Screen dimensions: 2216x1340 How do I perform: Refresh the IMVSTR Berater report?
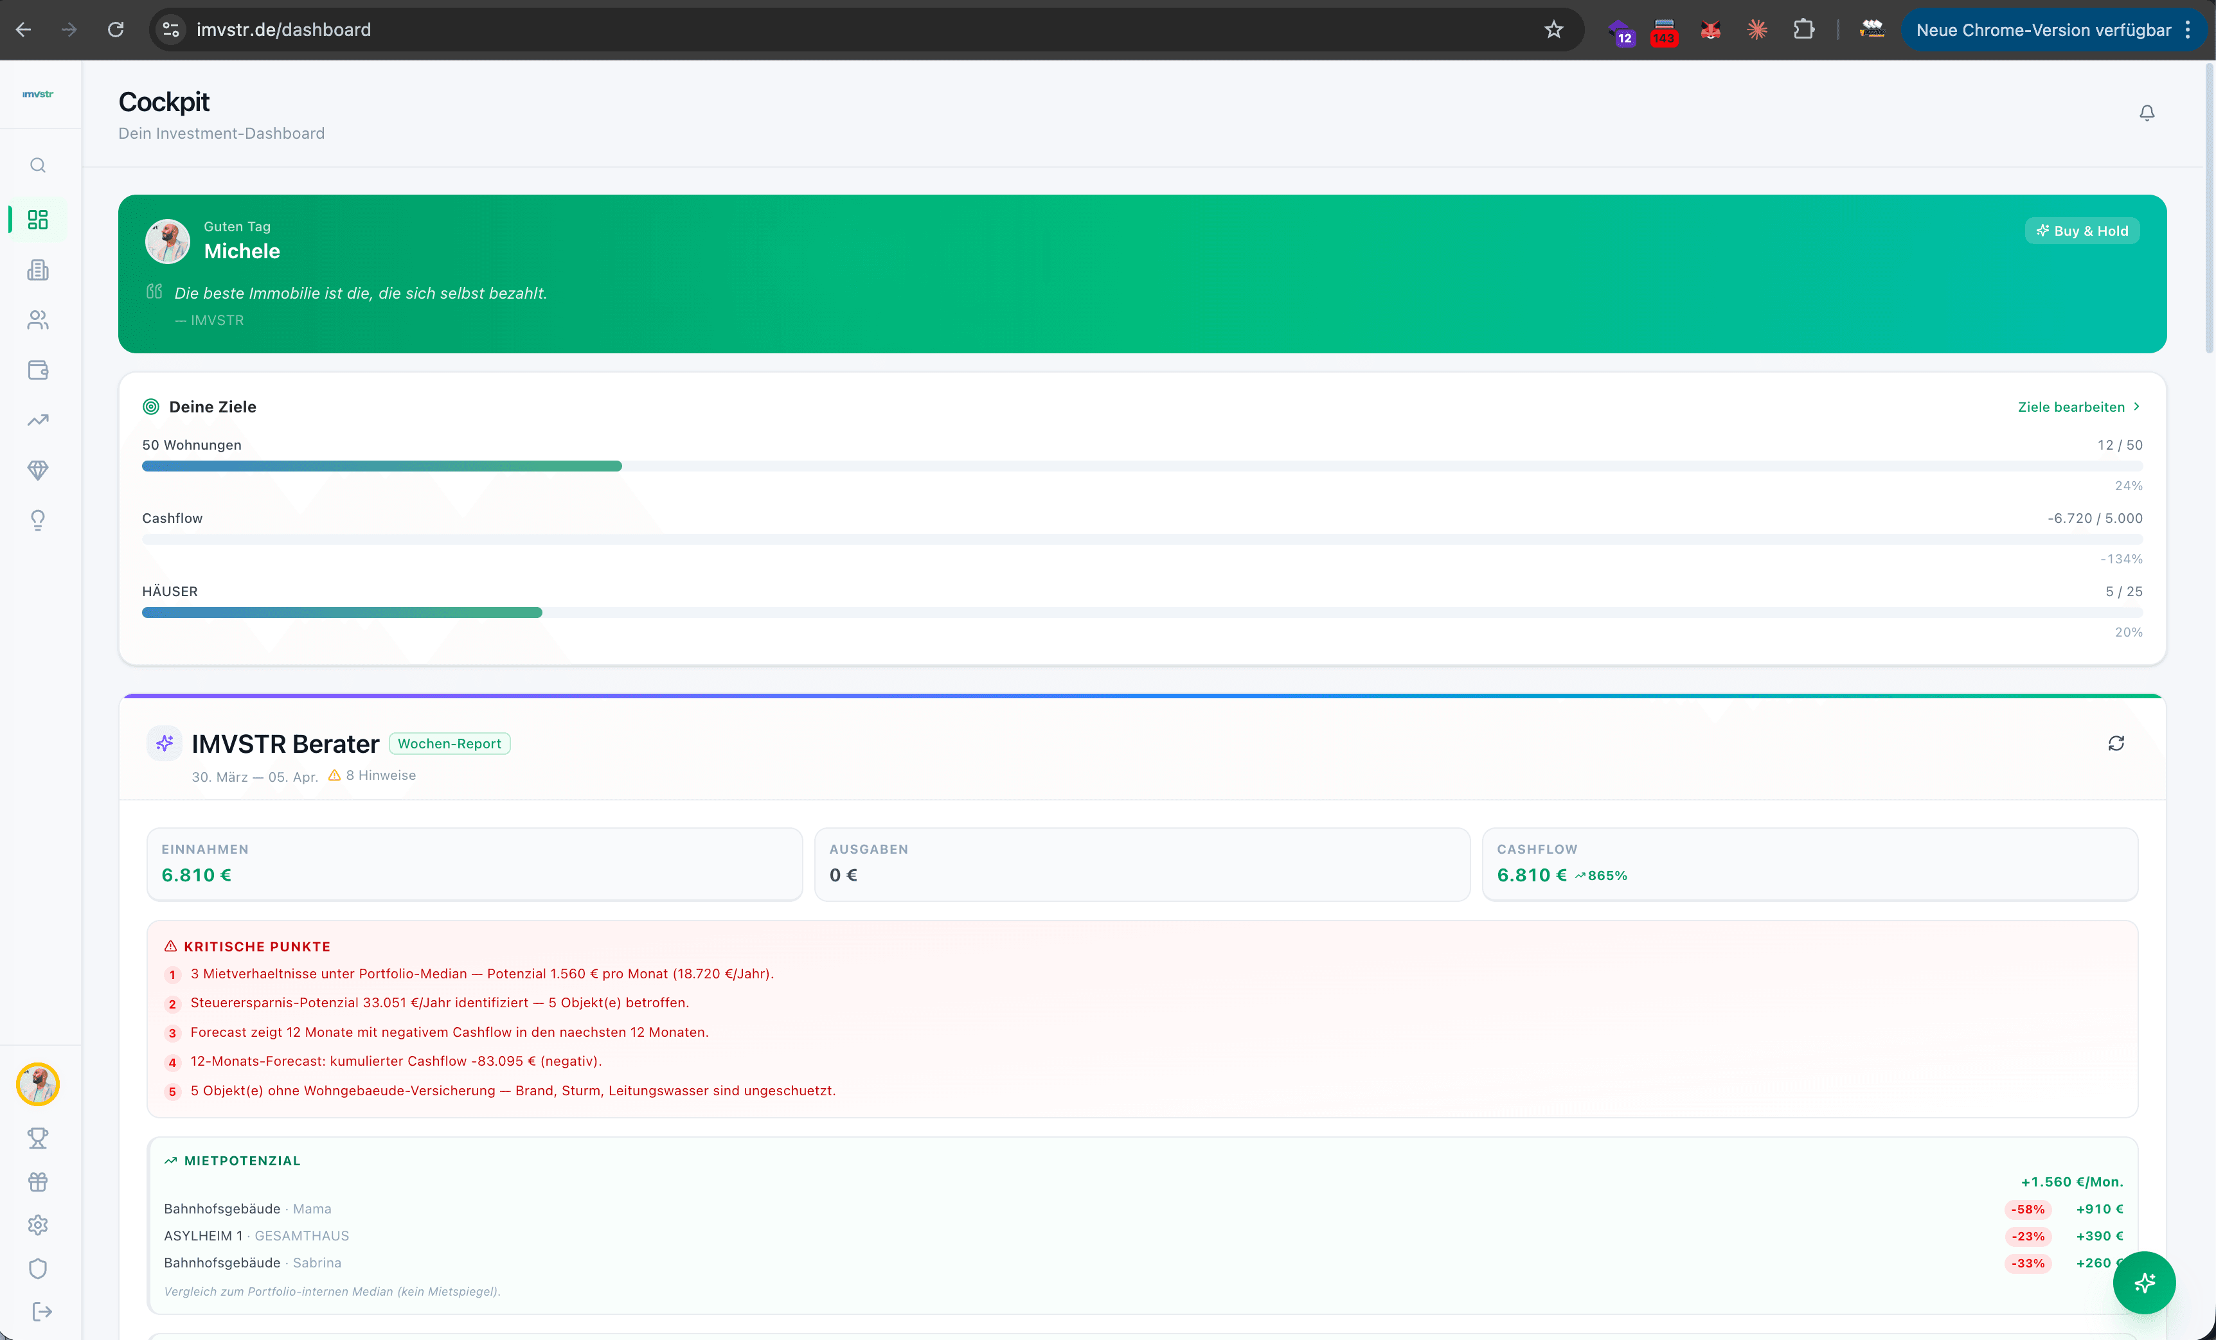2116,743
